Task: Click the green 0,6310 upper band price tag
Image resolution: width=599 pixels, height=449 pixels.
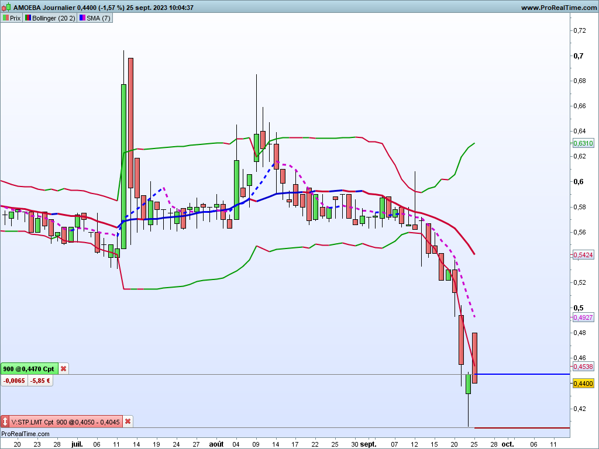Action: click(x=583, y=143)
